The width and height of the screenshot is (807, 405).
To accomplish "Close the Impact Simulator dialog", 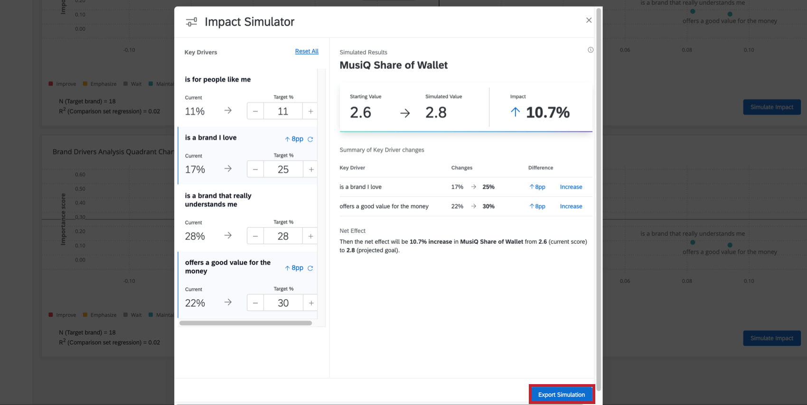I will pyautogui.click(x=589, y=20).
